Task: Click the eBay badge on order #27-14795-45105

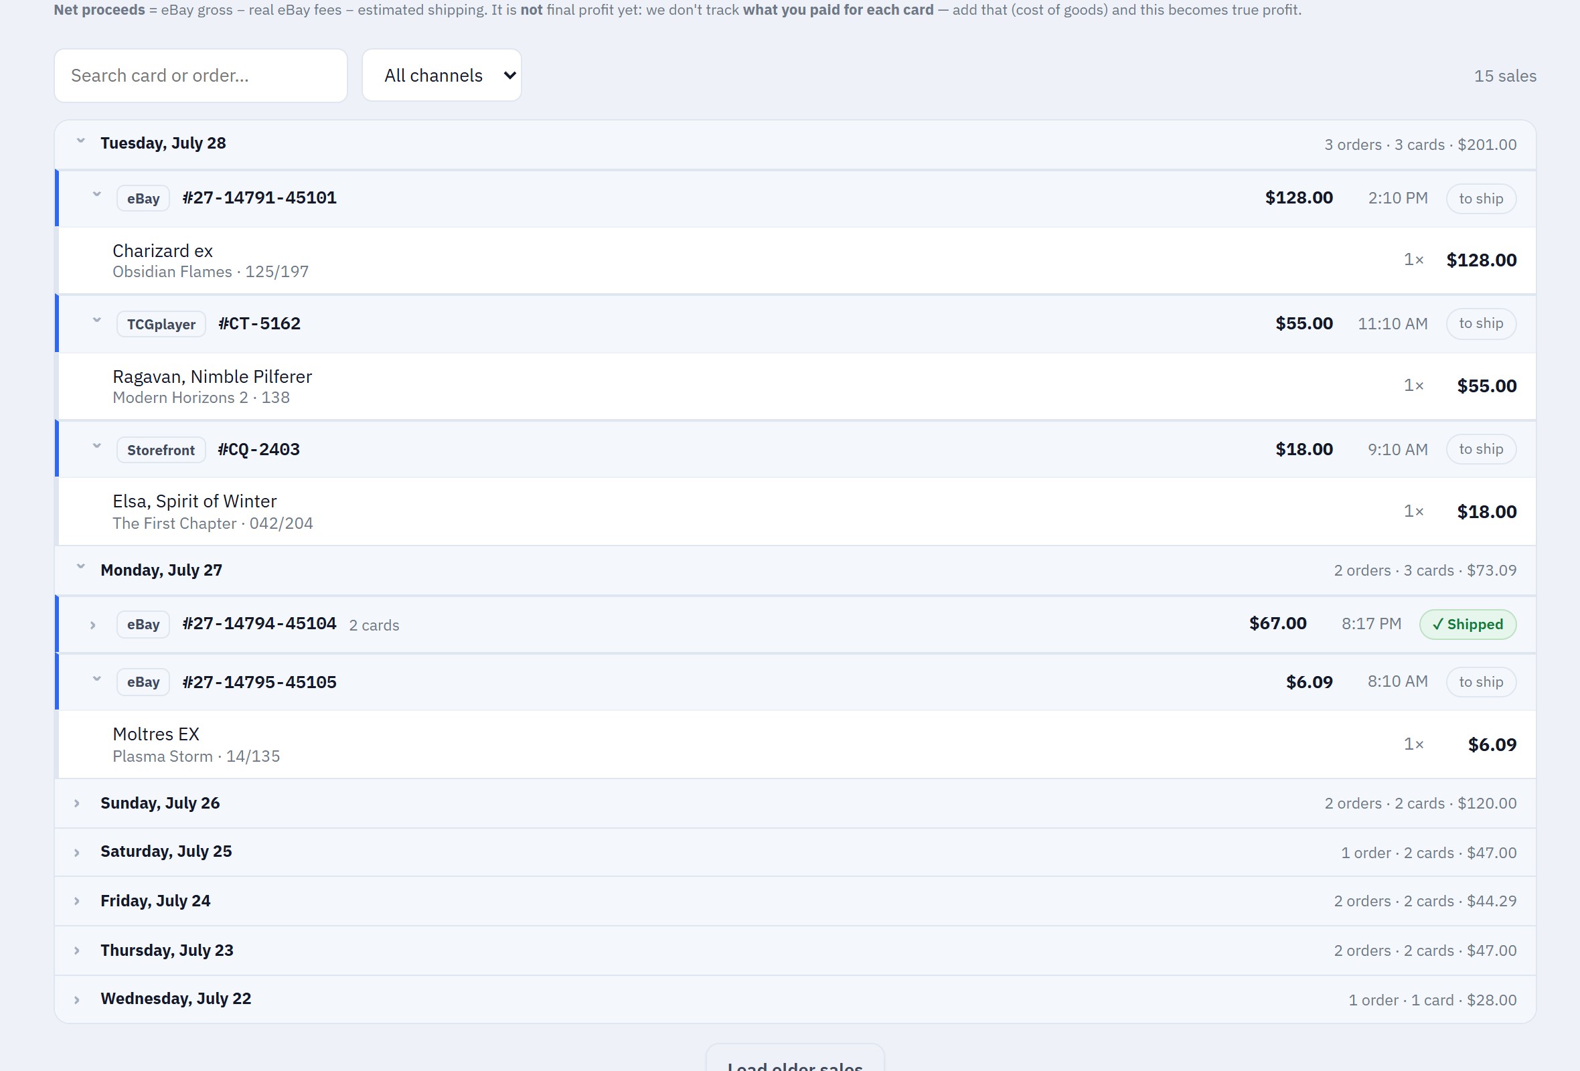Action: click(x=143, y=682)
